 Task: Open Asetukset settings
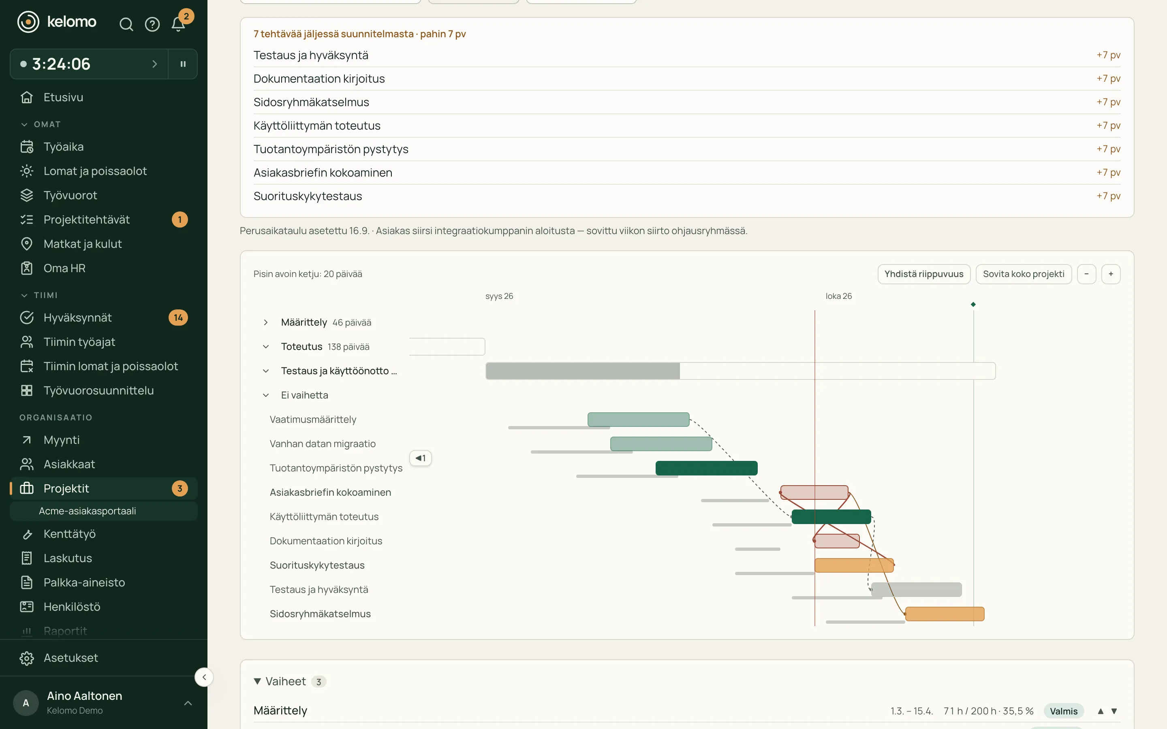pos(104,658)
